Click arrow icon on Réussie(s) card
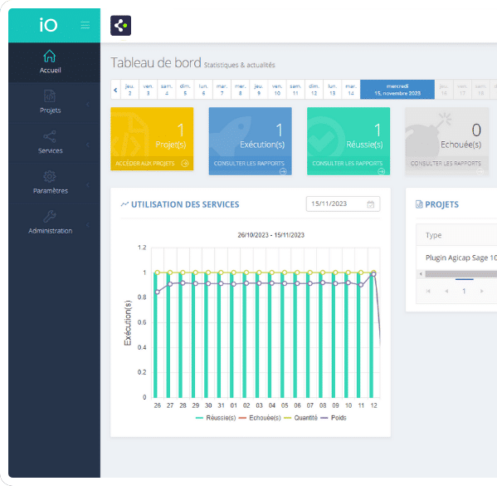Image resolution: width=497 pixels, height=486 pixels. pyautogui.click(x=382, y=171)
